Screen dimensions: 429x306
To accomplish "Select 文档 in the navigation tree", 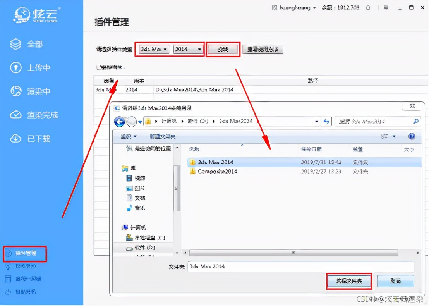I will click(136, 198).
